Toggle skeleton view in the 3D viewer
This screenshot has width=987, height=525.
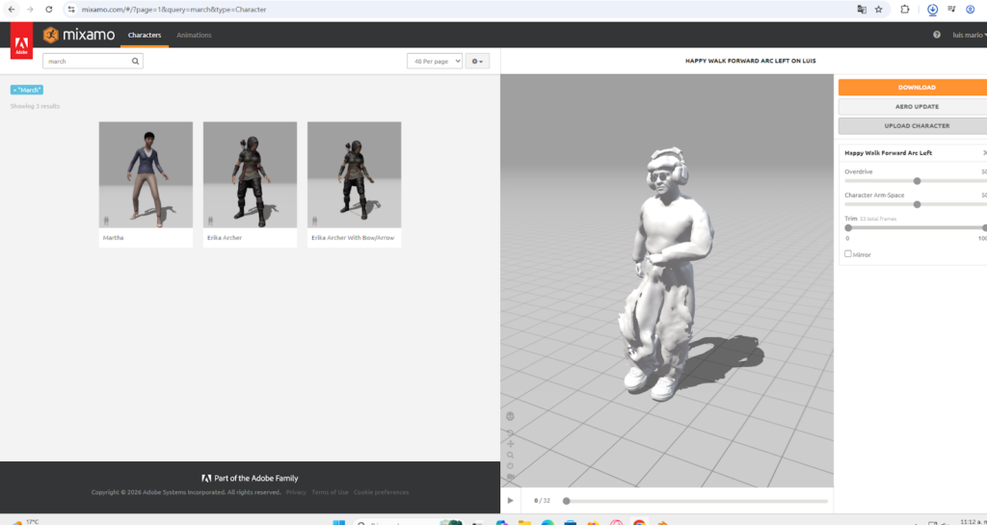pyautogui.click(x=511, y=416)
